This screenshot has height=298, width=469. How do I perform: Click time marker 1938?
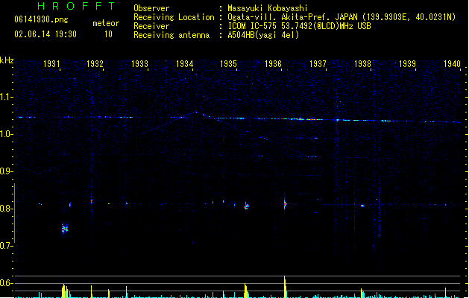click(362, 63)
